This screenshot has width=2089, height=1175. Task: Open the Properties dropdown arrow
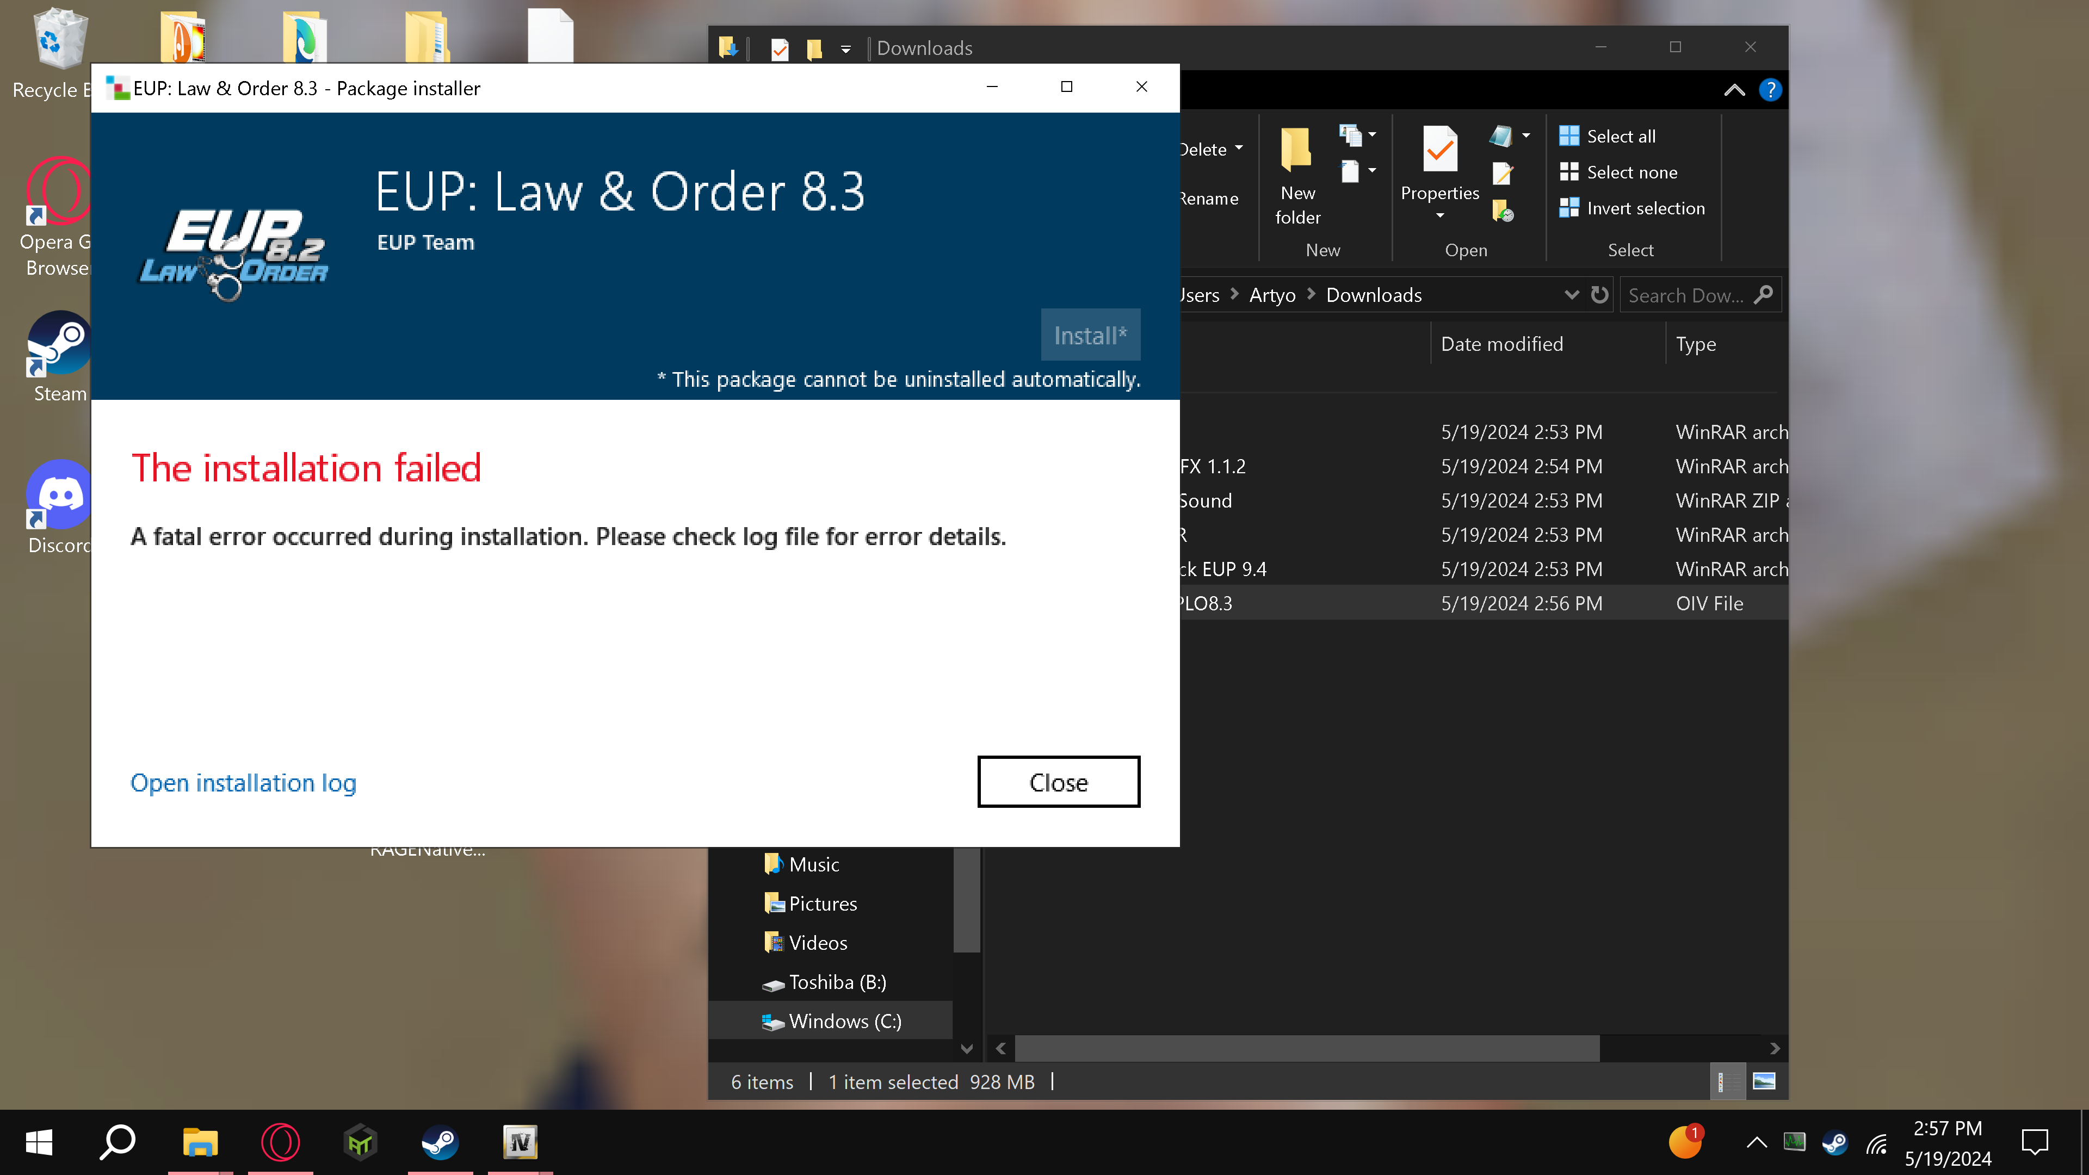pyautogui.click(x=1439, y=216)
